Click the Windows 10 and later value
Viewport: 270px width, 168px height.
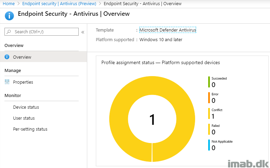tap(161, 39)
